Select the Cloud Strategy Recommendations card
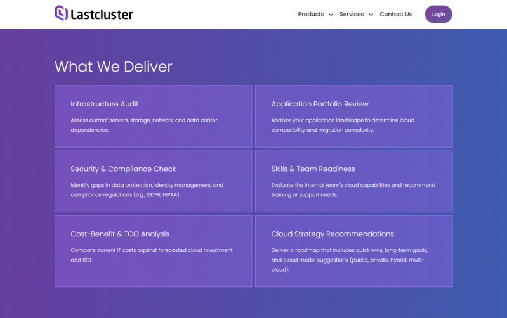 [x=353, y=251]
